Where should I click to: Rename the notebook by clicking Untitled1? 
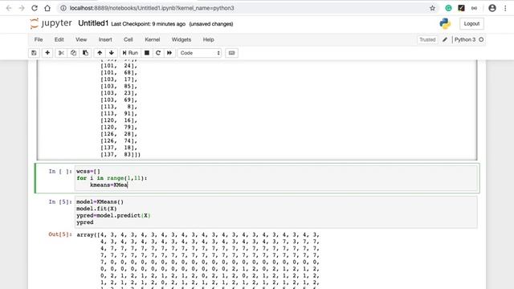93,23
